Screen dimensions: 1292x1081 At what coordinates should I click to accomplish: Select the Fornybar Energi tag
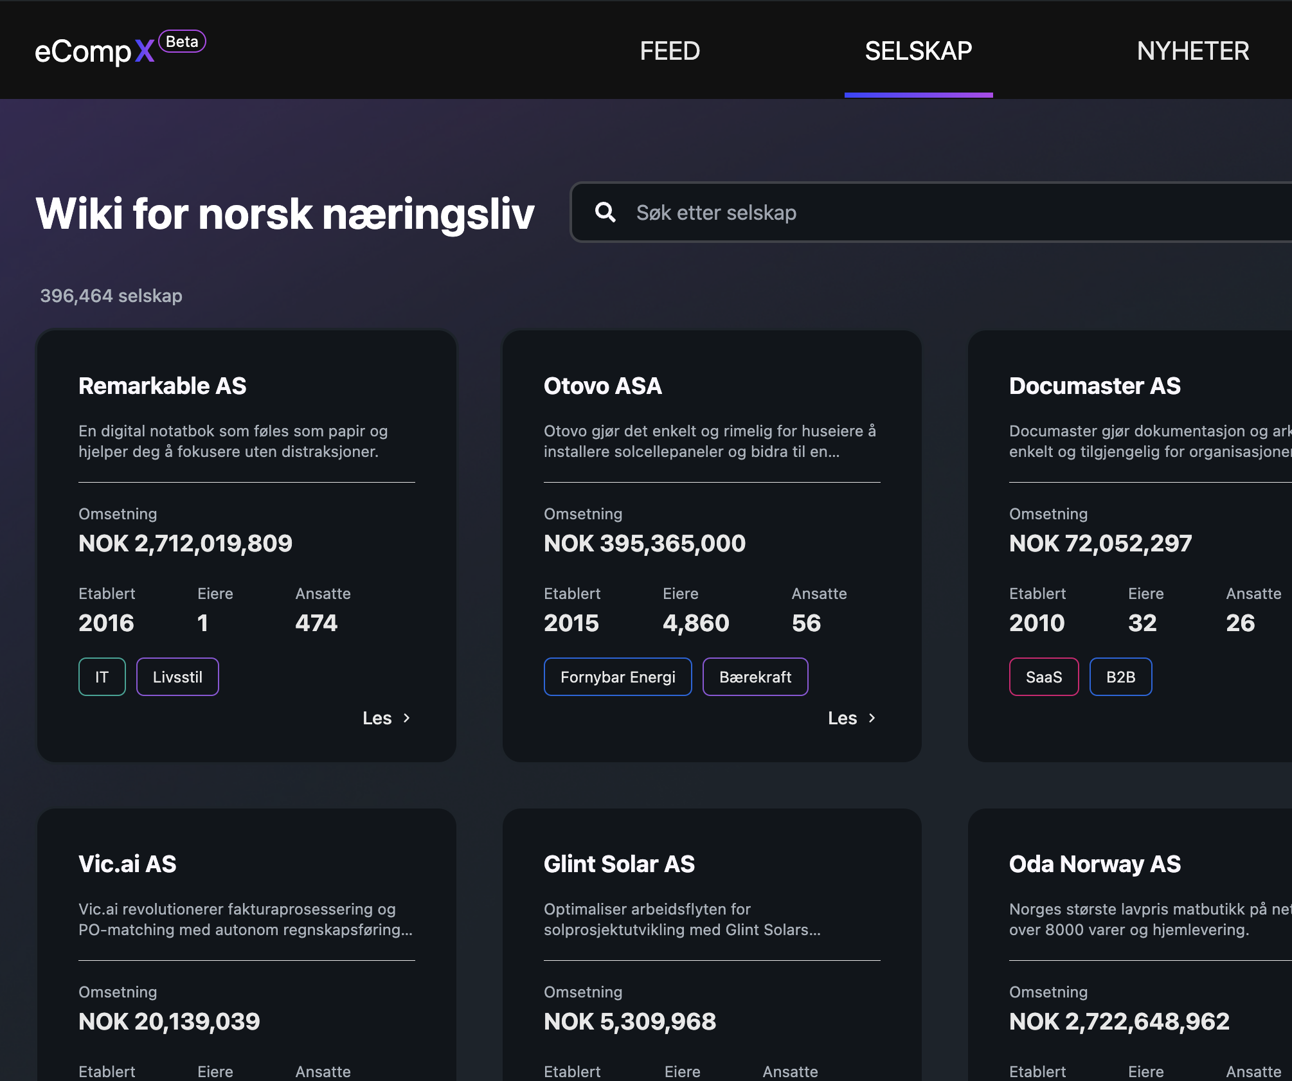[618, 677]
